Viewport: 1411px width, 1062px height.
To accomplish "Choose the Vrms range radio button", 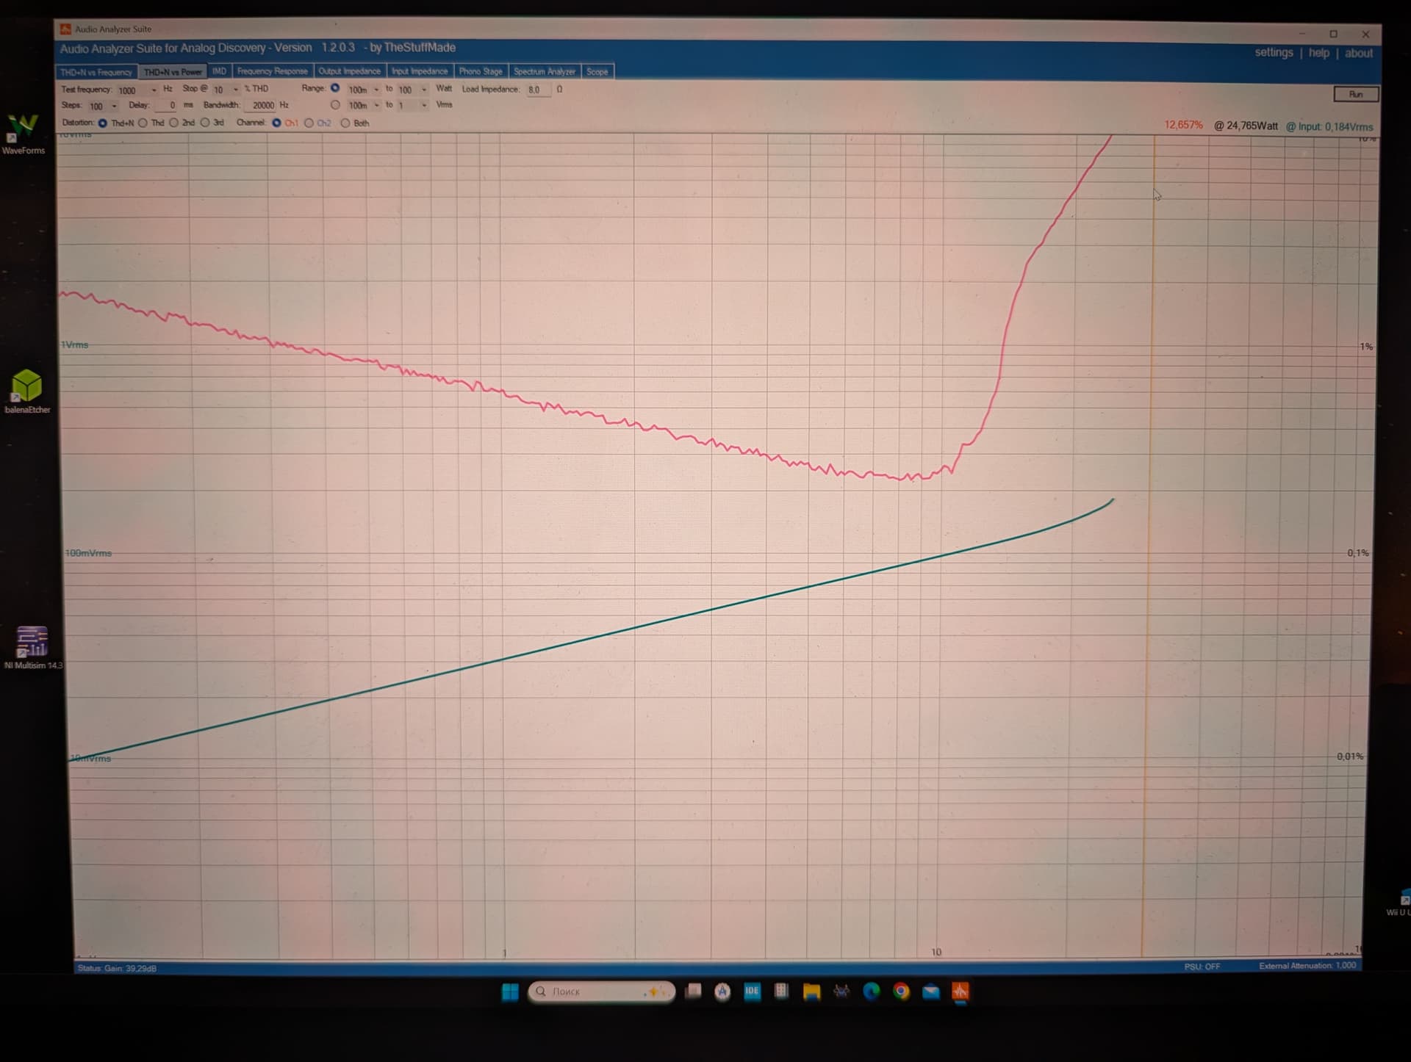I will [335, 105].
